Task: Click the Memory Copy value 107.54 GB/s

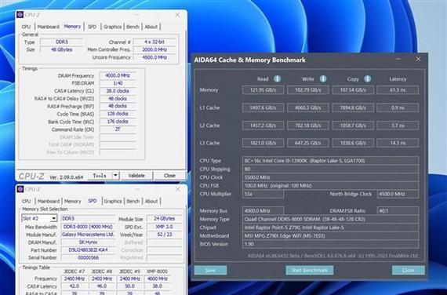Action: tap(353, 90)
